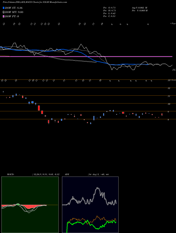
Task: Click the MACD '(12,26,9) 8.51, 8.63, -0.12' values
Action: [46, 174]
